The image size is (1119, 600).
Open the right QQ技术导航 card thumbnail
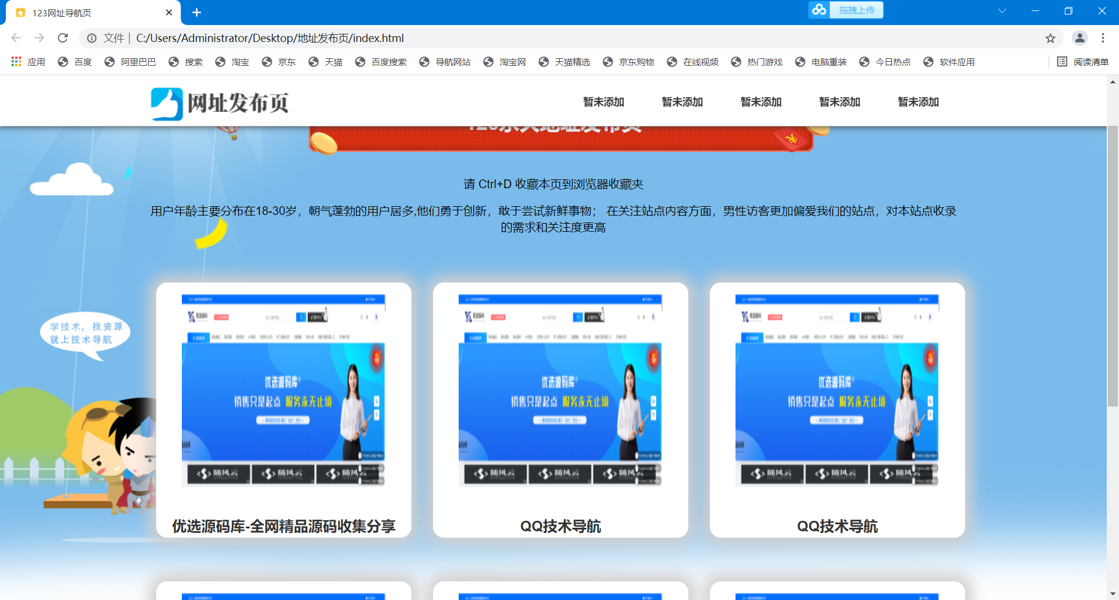click(x=837, y=390)
